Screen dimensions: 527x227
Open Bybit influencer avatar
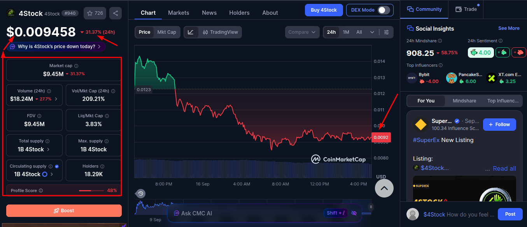tap(412, 78)
